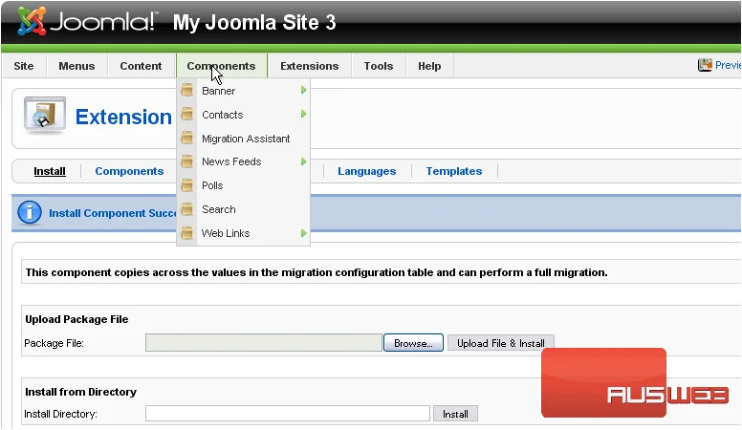742x430 pixels.
Task: Open the Extensions menu
Action: [310, 66]
